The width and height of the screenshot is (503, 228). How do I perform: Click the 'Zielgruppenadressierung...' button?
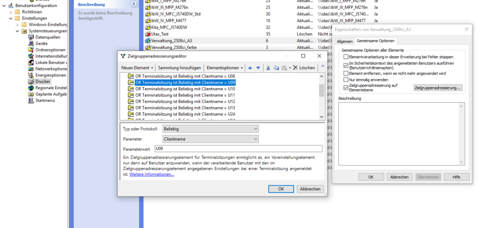pyautogui.click(x=438, y=88)
